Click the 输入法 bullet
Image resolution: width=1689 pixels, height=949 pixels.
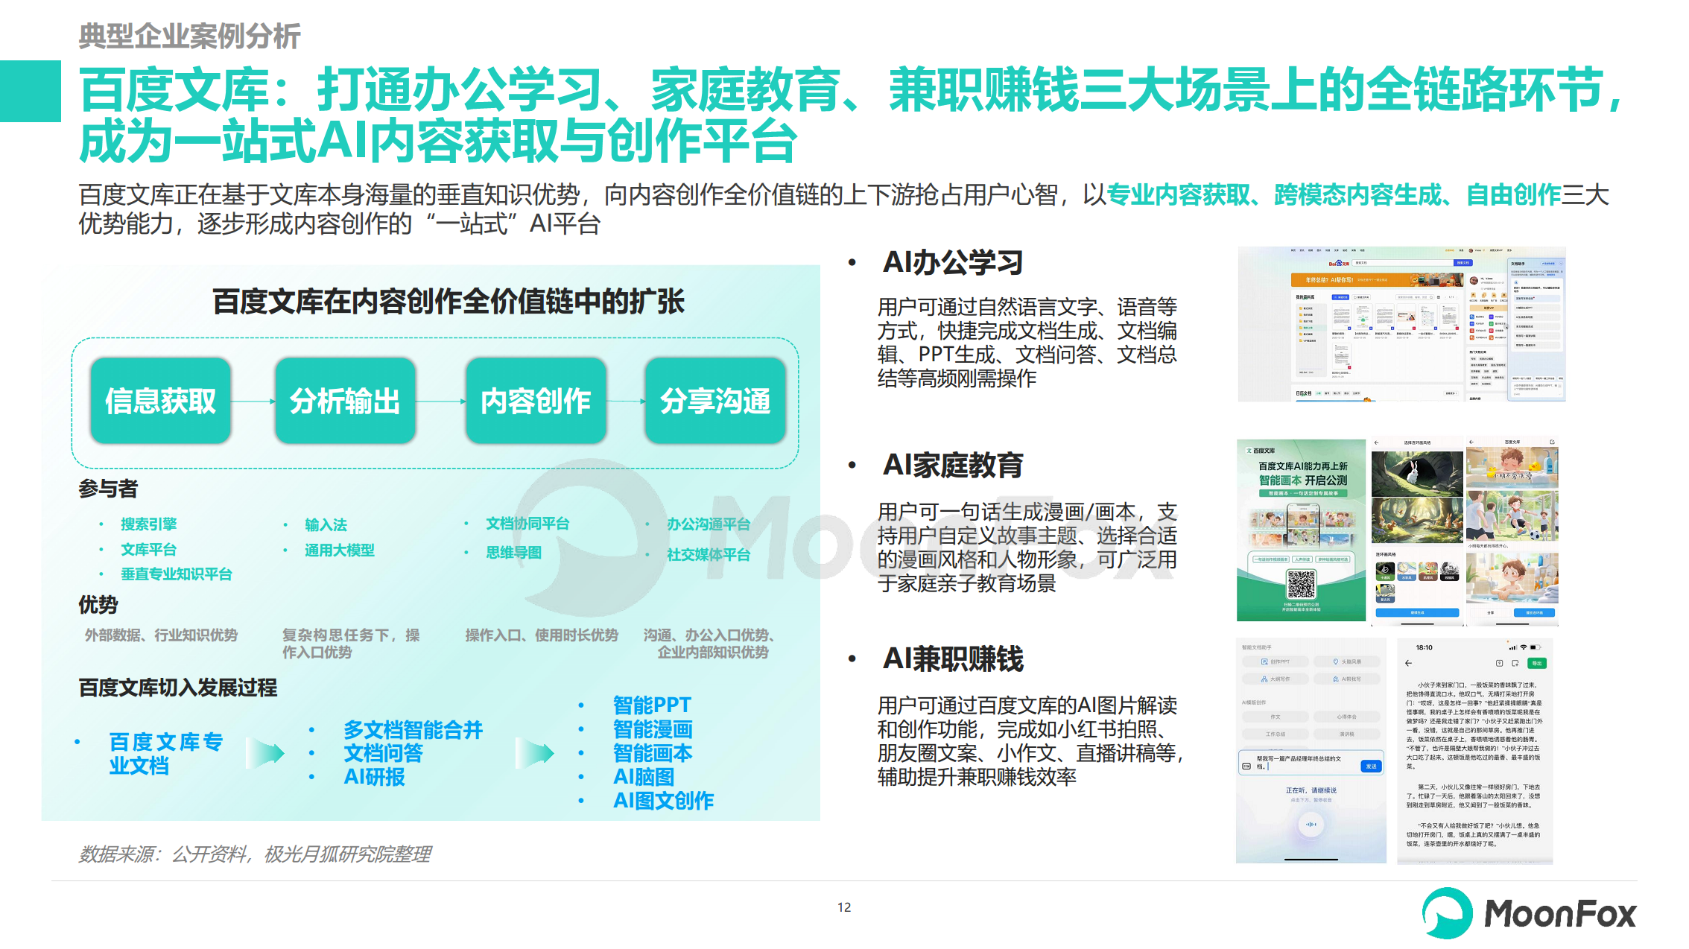pos(326,524)
